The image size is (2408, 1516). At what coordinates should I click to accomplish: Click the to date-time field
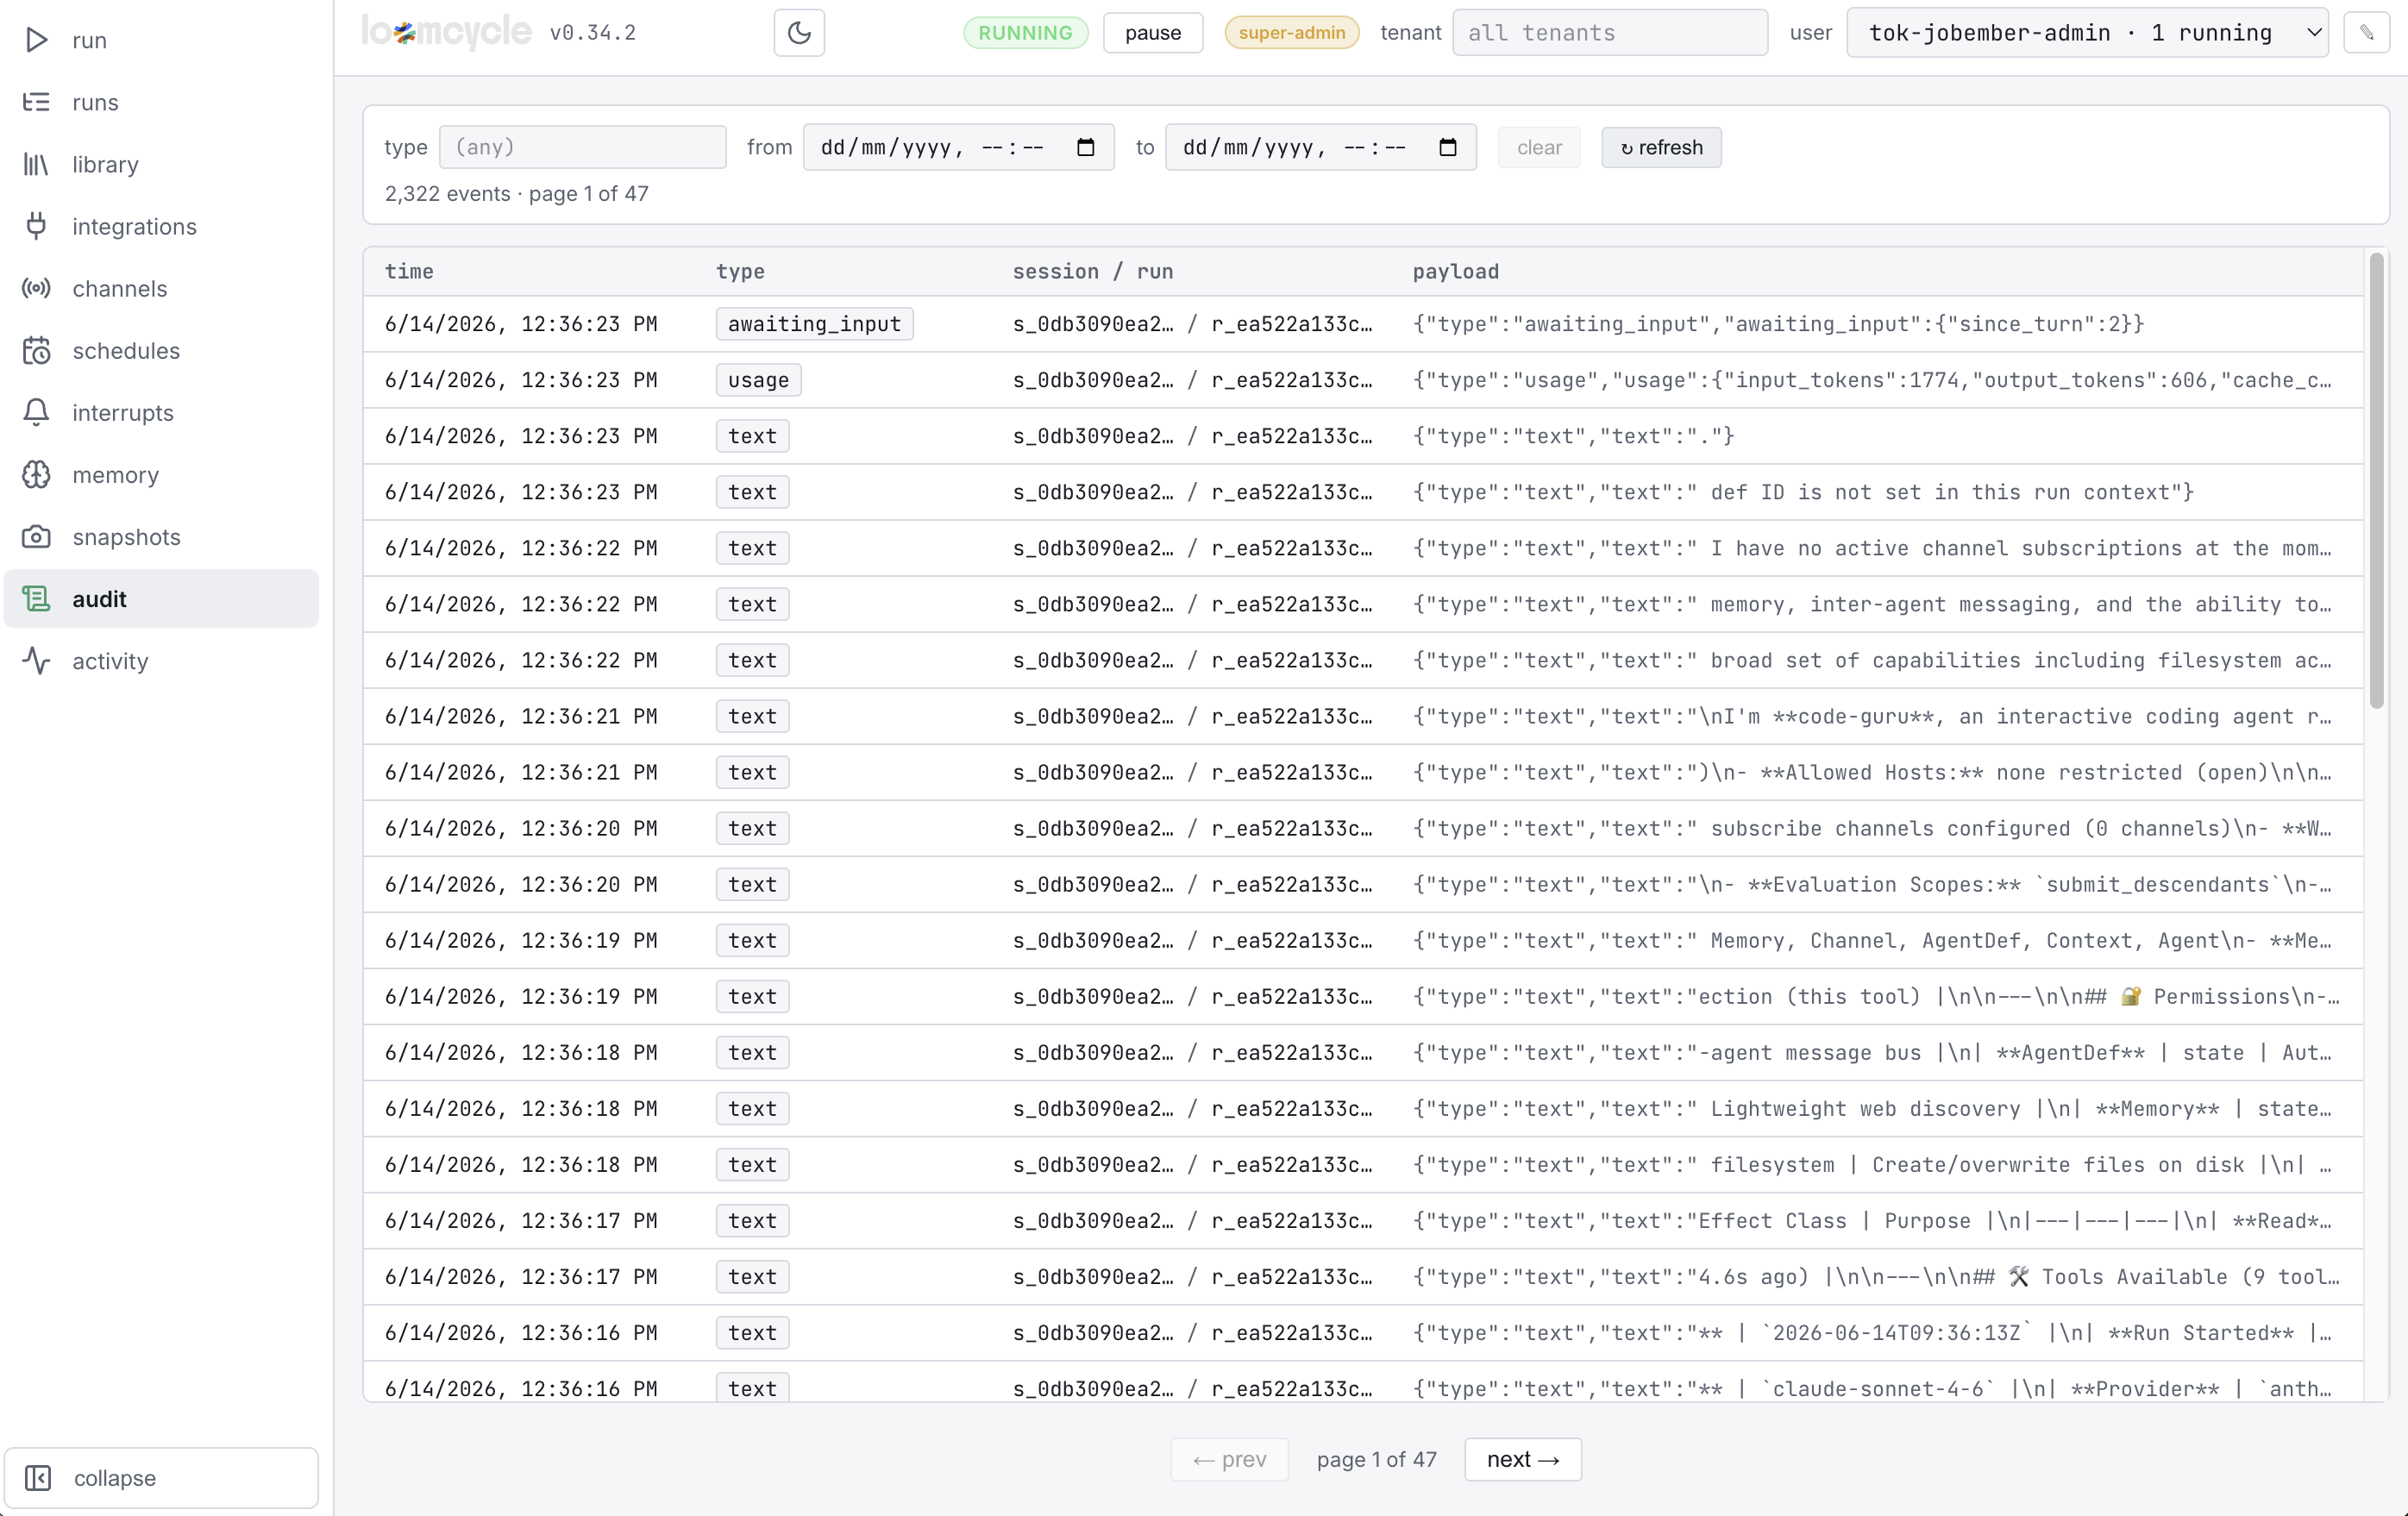coord(1320,147)
